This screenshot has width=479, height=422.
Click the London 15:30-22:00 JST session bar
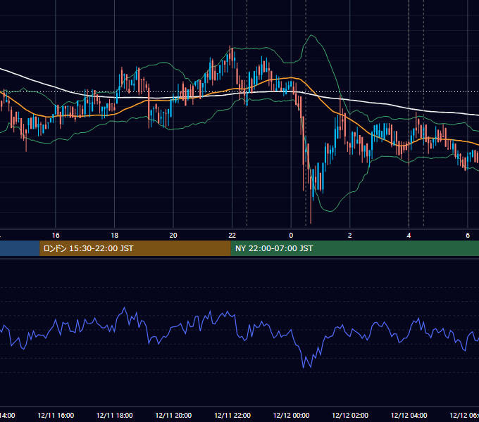coord(135,248)
